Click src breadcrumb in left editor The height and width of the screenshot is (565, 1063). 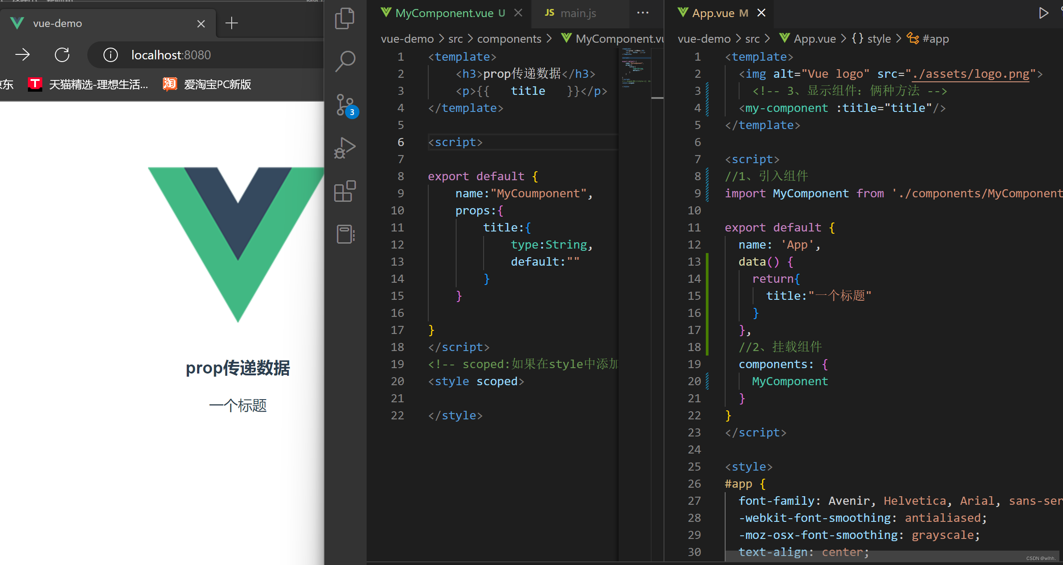[x=455, y=39]
